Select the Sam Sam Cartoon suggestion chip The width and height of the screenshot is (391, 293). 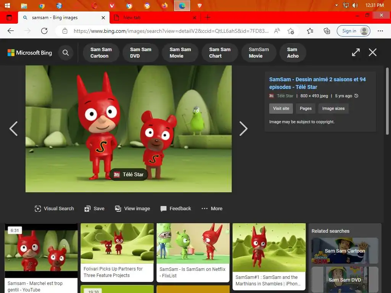(x=101, y=53)
